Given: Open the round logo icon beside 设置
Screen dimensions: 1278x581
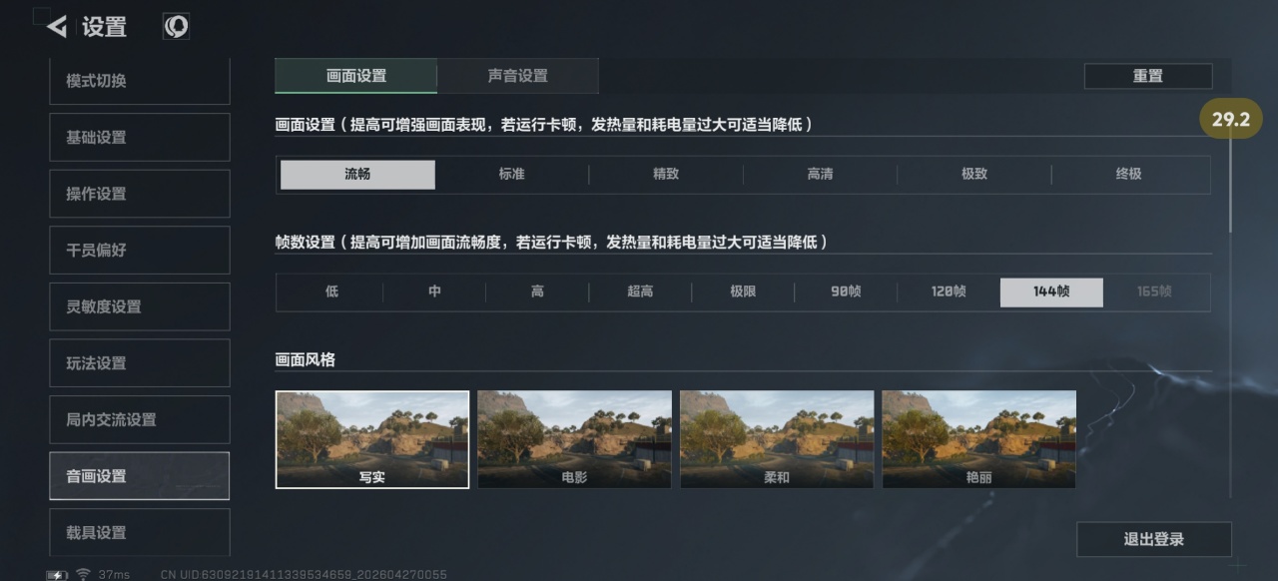Looking at the screenshot, I should click(176, 27).
